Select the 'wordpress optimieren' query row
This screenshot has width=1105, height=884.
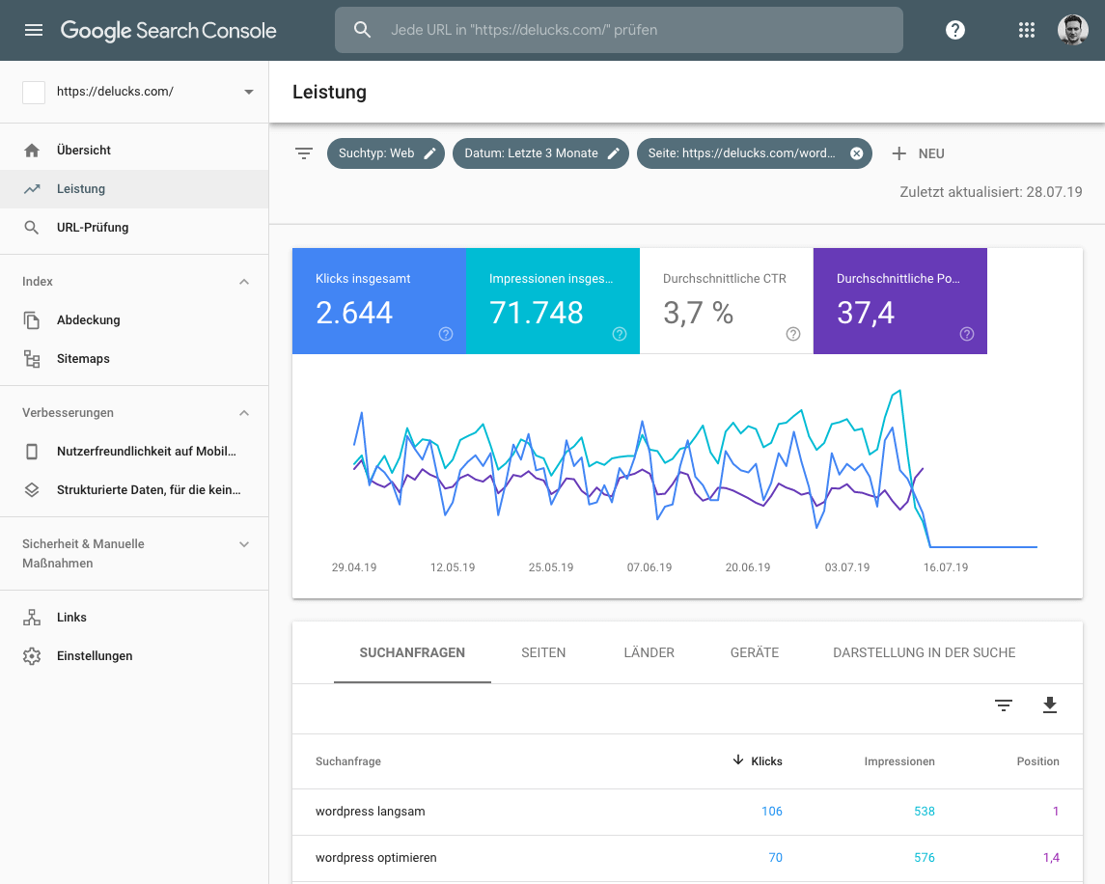(x=687, y=859)
